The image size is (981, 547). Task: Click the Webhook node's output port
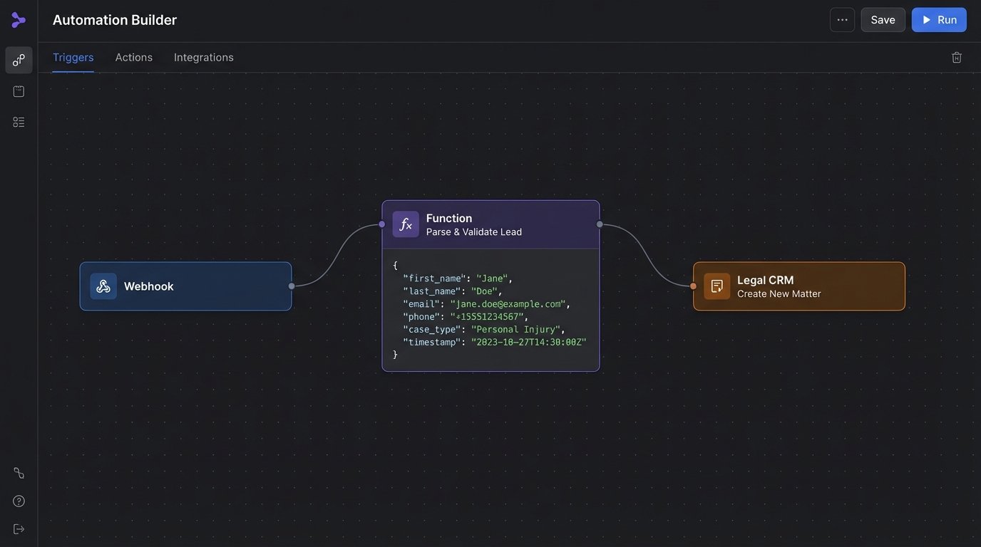(x=292, y=286)
